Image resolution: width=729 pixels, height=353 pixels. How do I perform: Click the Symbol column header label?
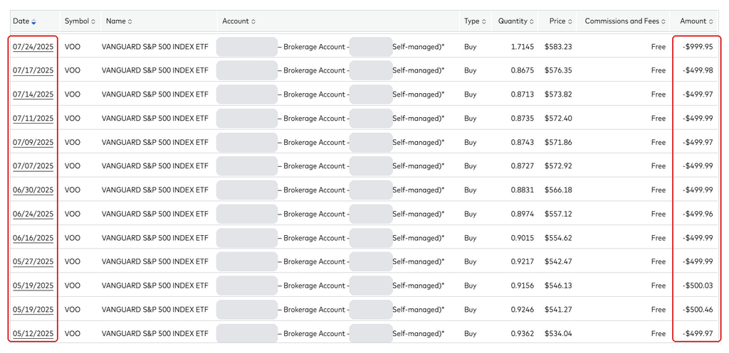[x=77, y=21]
